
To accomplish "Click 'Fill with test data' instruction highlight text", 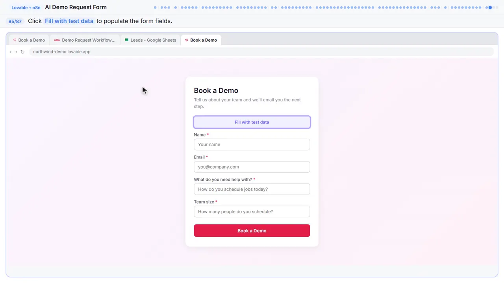I will [x=69, y=21].
